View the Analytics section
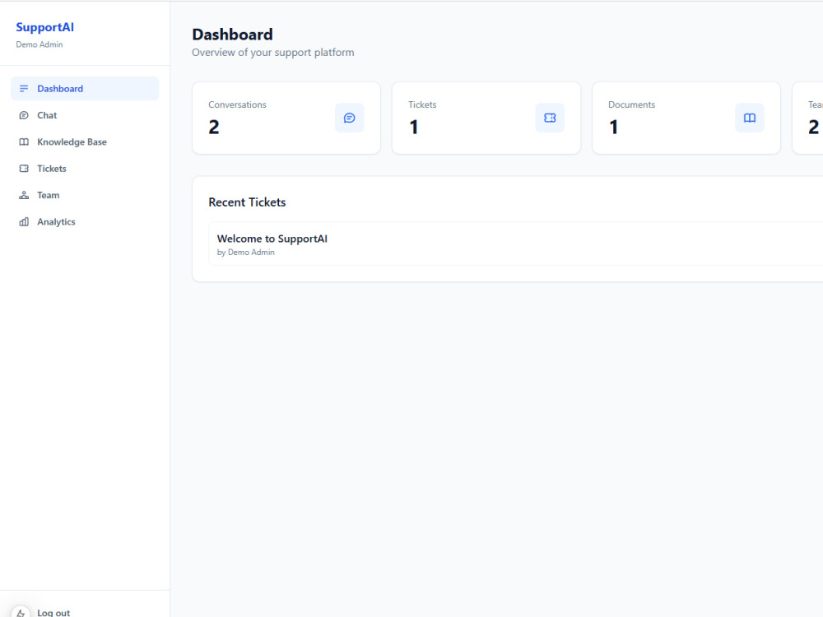Image resolution: width=823 pixels, height=617 pixels. pyautogui.click(x=85, y=222)
